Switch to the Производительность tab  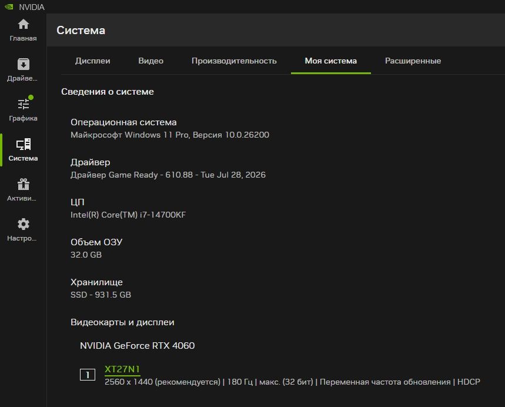click(x=234, y=61)
